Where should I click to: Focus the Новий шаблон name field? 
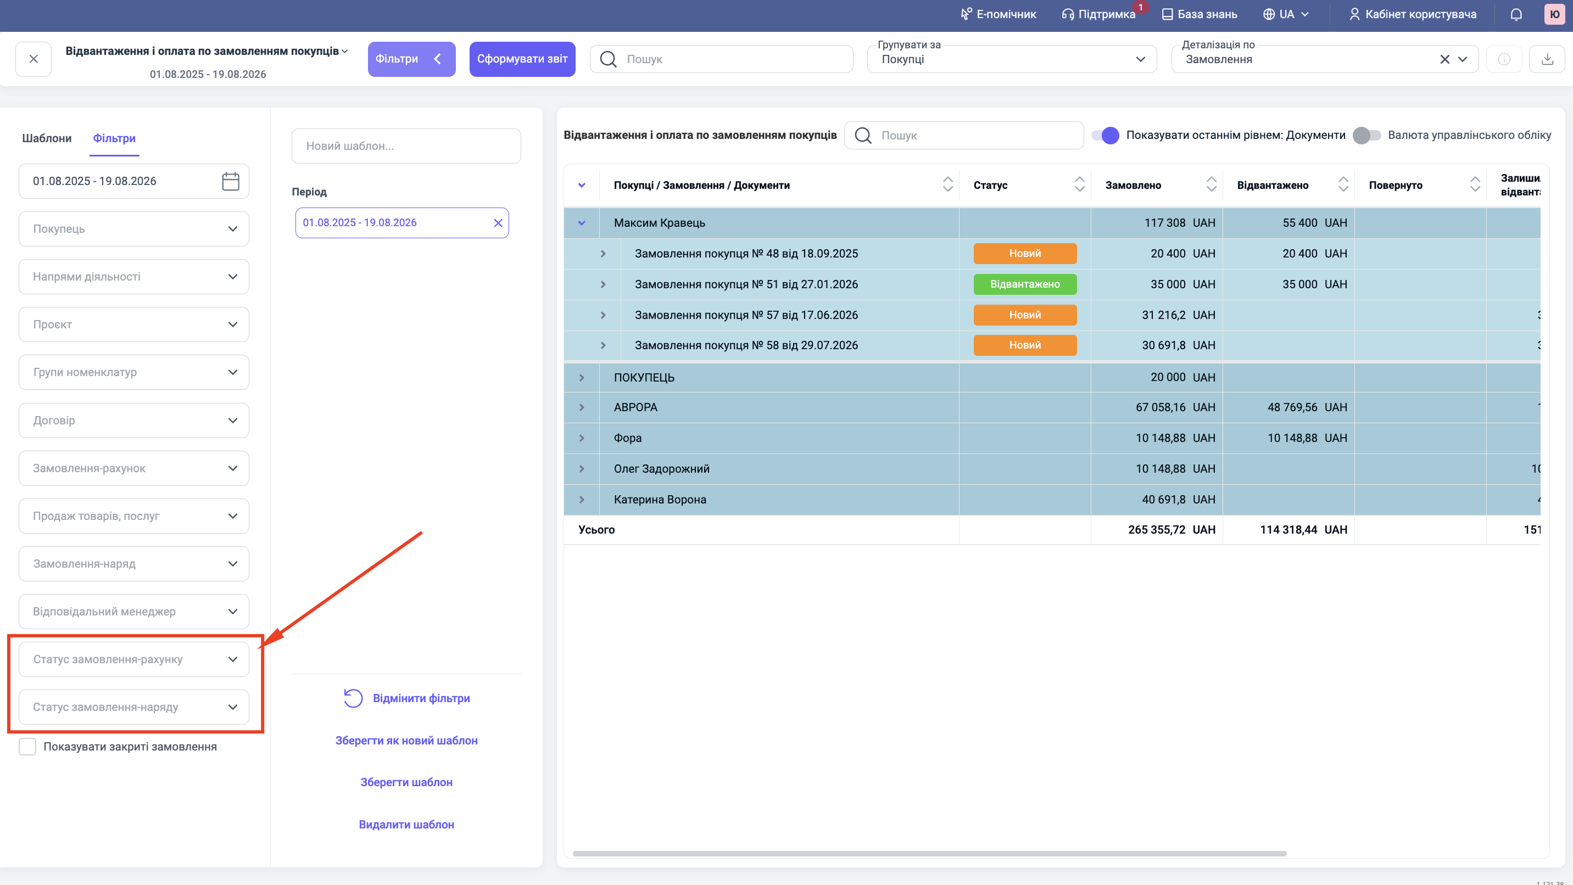click(x=406, y=146)
